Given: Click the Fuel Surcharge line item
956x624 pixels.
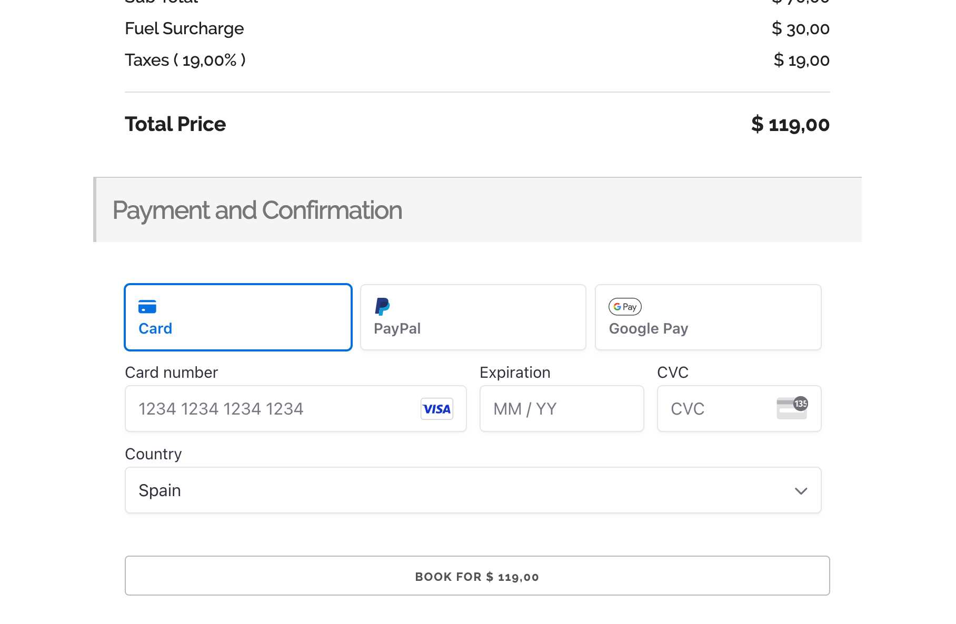Looking at the screenshot, I should 184,28.
